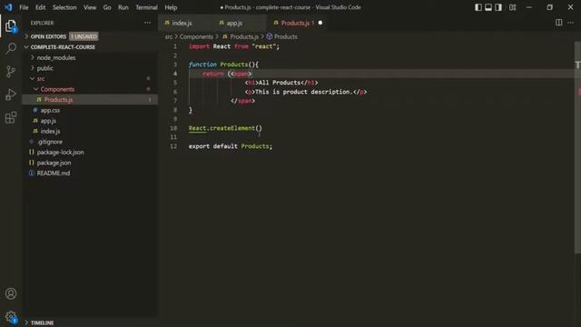The image size is (581, 327).
Task: Click the Components breadcrumb
Action: (196, 36)
